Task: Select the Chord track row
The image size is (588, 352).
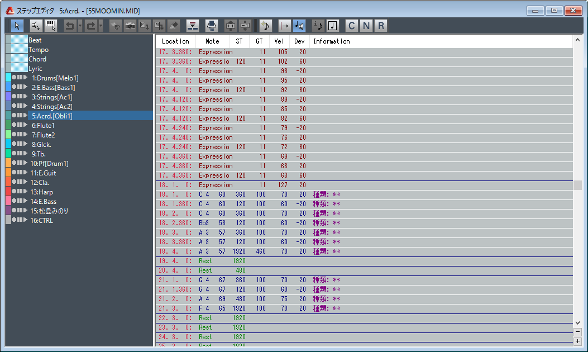Action: point(79,59)
